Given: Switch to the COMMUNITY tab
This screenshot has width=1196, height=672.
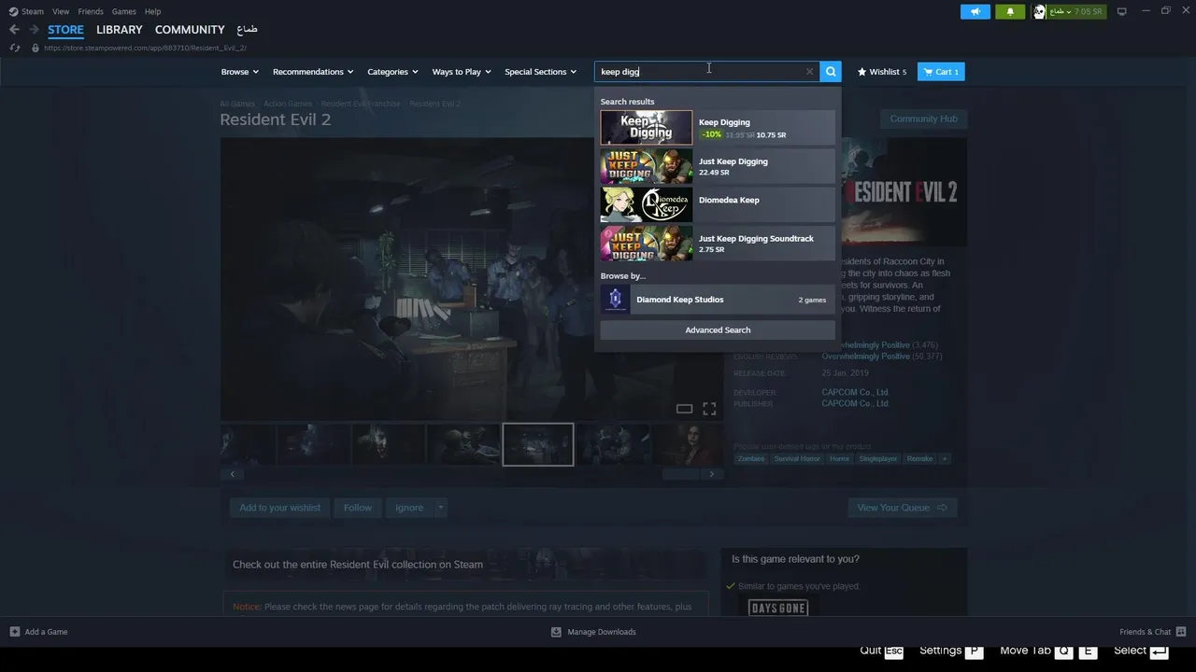Looking at the screenshot, I should (x=190, y=30).
